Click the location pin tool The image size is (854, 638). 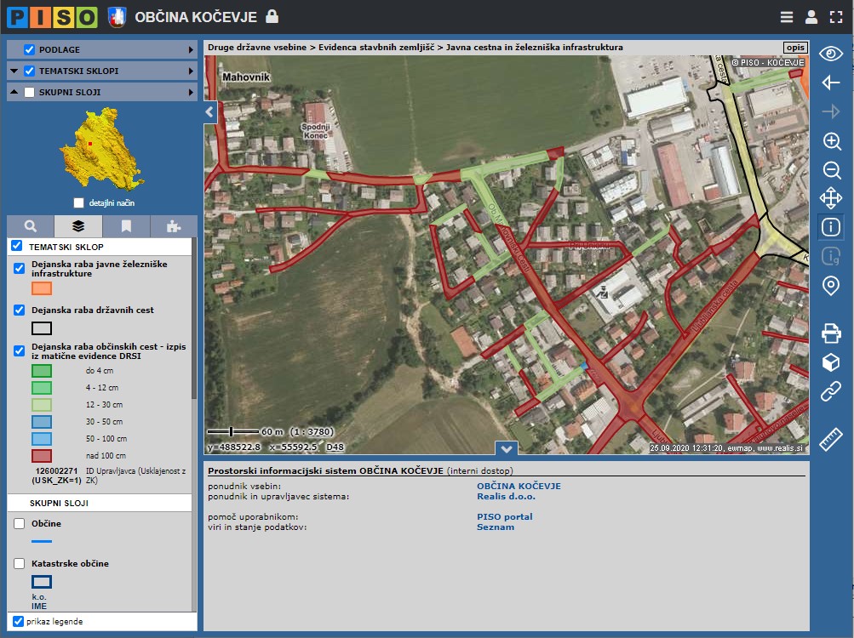(831, 286)
